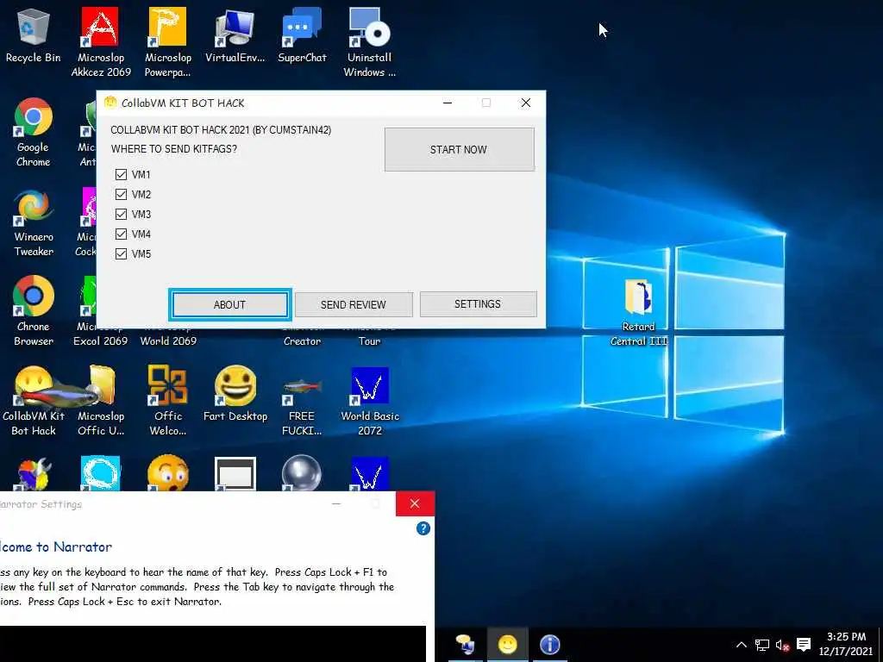Uncheck the VM2 checkbox

[x=121, y=194]
